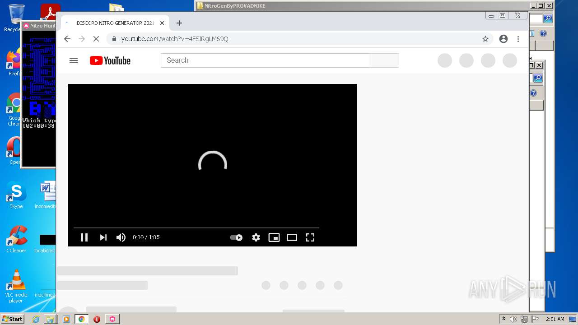Open the Chrome profile avatar
578x325 pixels.
pyautogui.click(x=503, y=39)
